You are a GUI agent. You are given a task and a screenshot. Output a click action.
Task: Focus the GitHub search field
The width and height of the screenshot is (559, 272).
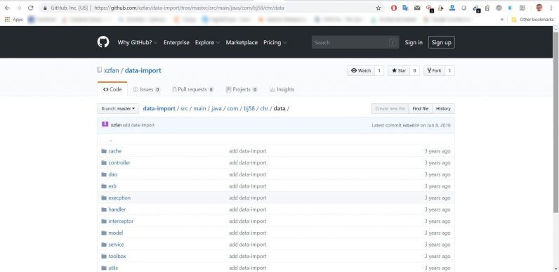(x=355, y=42)
